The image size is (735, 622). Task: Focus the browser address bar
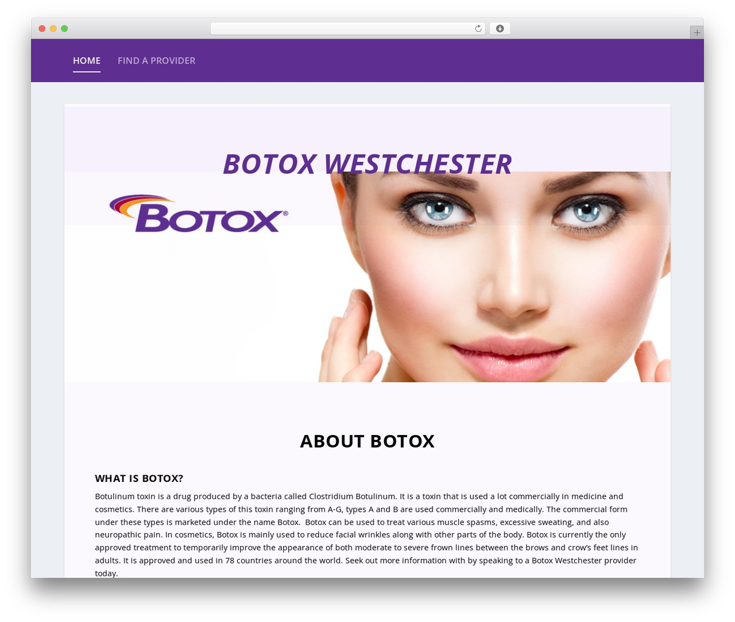pos(347,29)
